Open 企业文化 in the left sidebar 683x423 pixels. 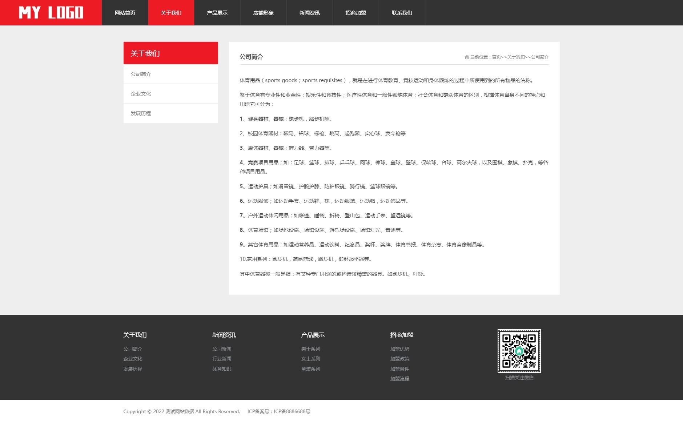(141, 94)
